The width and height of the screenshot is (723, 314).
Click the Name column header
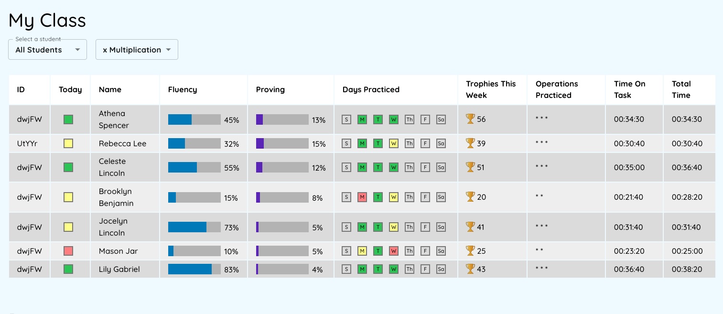110,89
